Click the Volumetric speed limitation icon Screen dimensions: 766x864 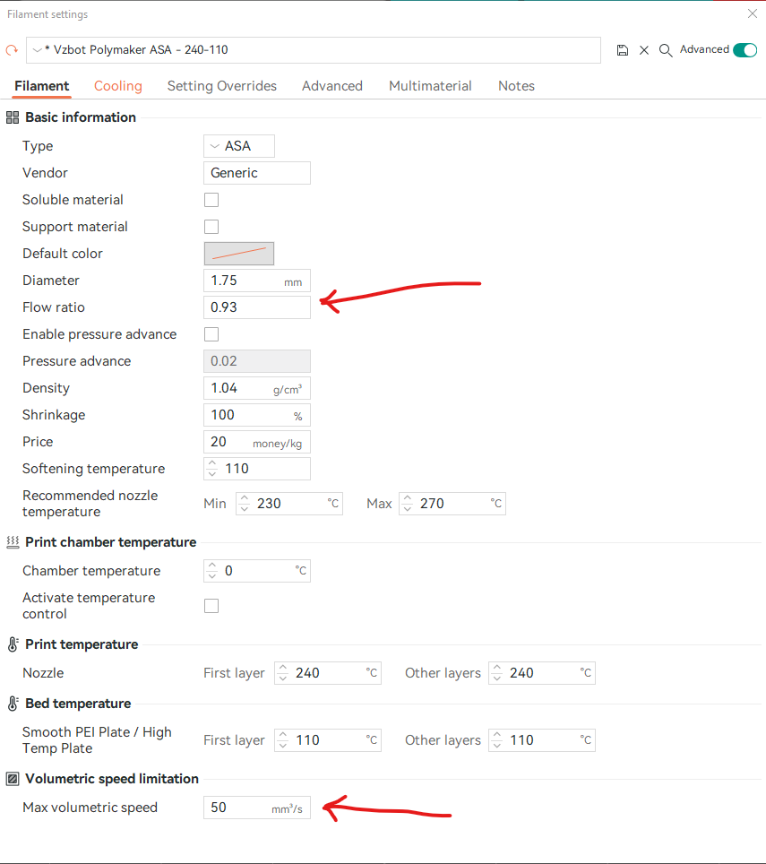pyautogui.click(x=13, y=779)
